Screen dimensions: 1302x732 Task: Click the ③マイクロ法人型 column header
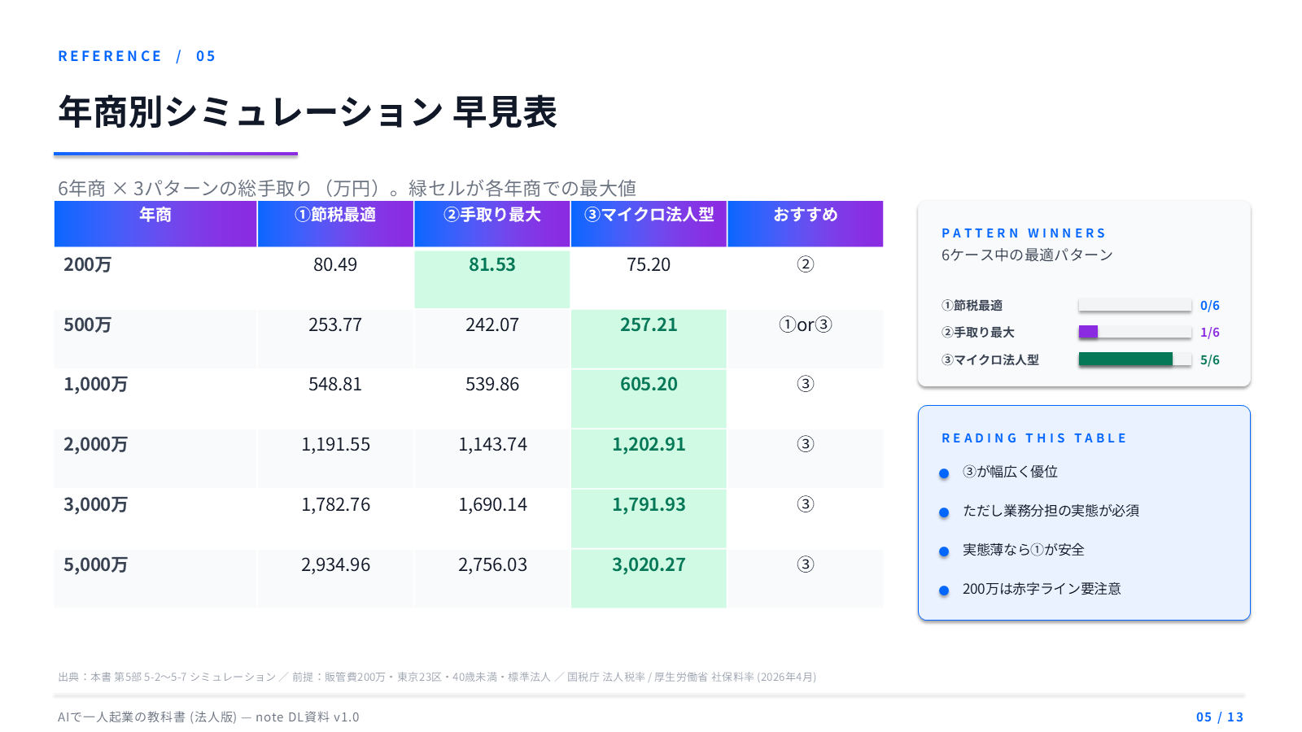point(649,224)
